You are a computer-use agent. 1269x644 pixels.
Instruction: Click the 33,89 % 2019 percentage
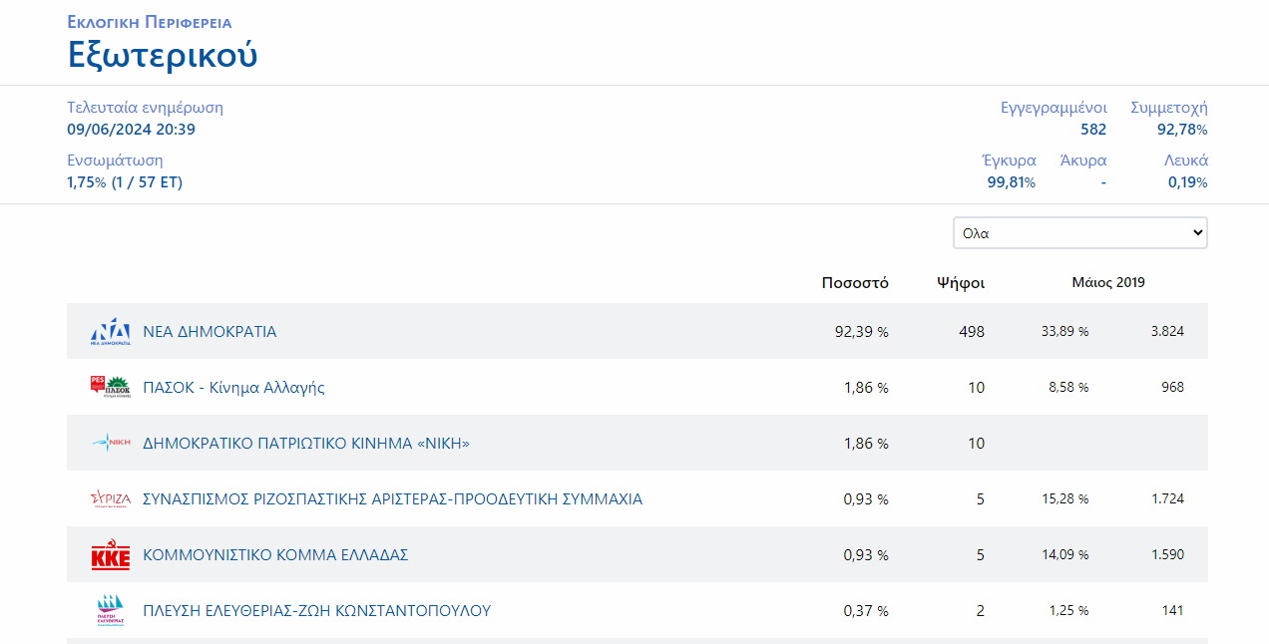pyautogui.click(x=1065, y=332)
